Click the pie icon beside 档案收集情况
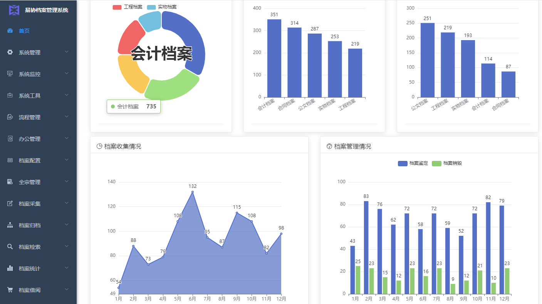Image resolution: width=542 pixels, height=304 pixels. click(x=99, y=146)
